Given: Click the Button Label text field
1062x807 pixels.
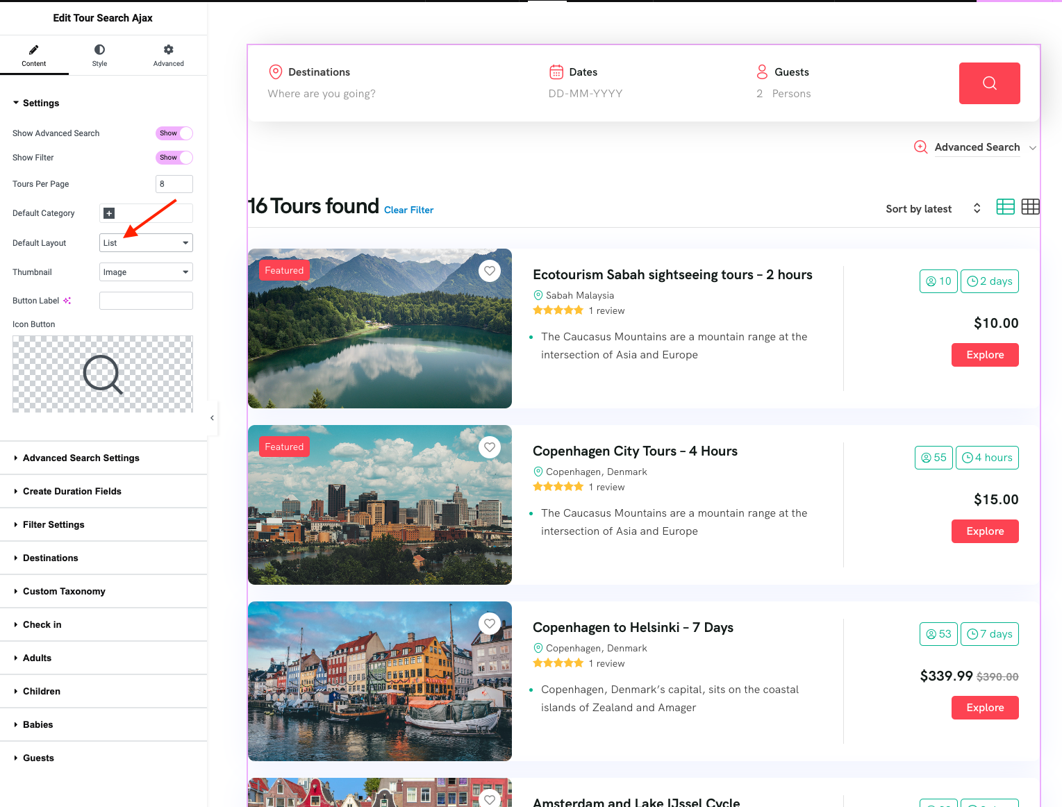Looking at the screenshot, I should click(x=146, y=301).
